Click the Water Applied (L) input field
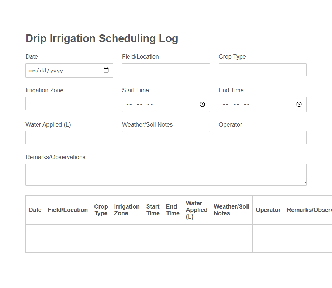Image resolution: width=332 pixels, height=288 pixels. click(x=69, y=138)
